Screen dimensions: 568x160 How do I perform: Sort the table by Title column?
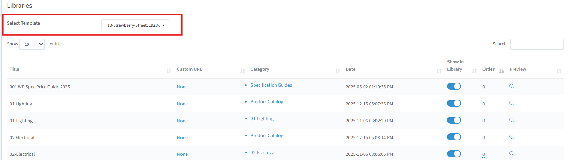pos(15,69)
